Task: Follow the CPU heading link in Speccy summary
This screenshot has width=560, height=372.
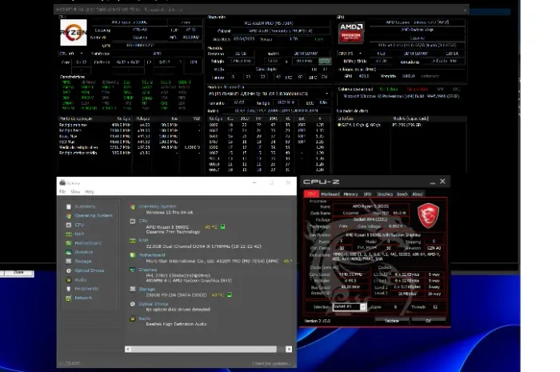Action: pos(143,221)
